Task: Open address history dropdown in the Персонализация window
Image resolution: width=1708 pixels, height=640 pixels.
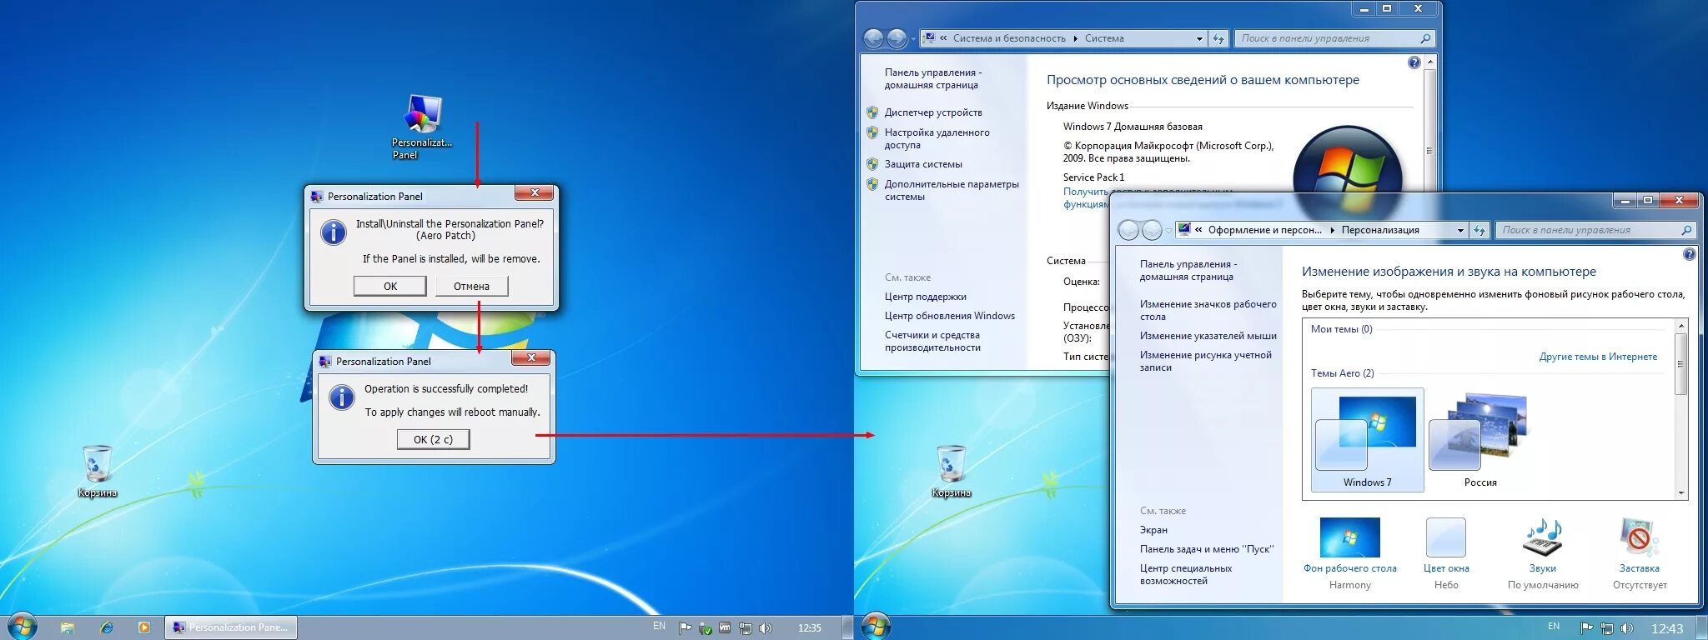Action: [x=1460, y=230]
